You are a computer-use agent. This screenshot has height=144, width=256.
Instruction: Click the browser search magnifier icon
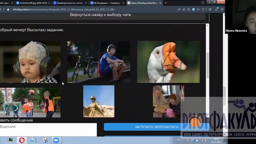pos(203,3)
